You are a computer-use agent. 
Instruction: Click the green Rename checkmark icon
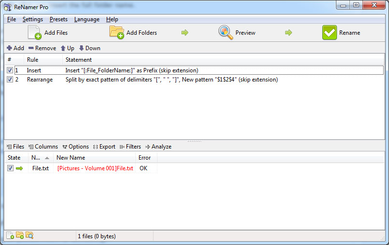[x=330, y=32]
